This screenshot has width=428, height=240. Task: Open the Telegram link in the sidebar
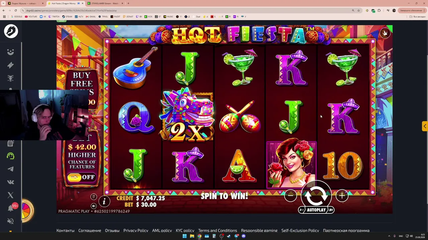pyautogui.click(x=11, y=169)
